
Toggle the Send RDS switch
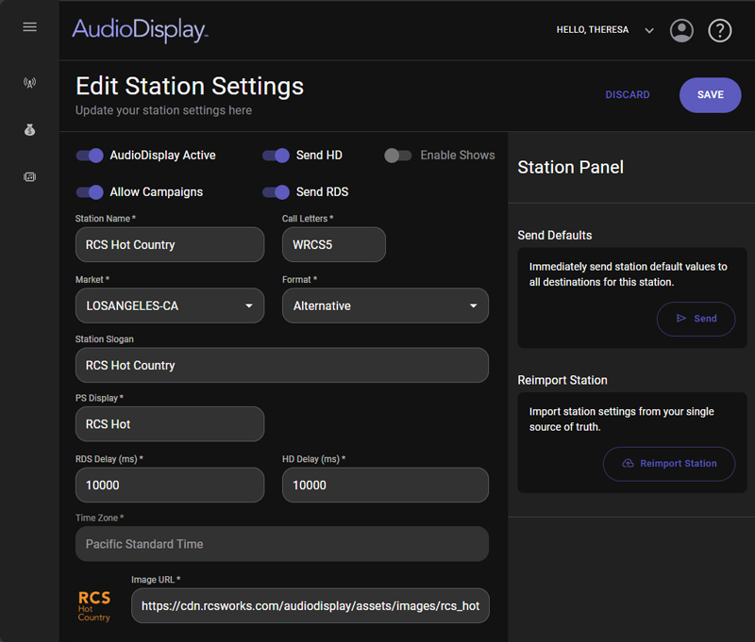[276, 192]
